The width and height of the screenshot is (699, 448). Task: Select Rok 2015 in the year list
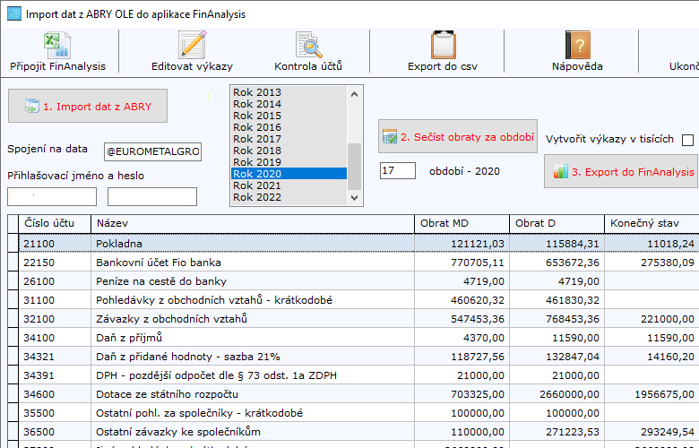click(289, 116)
